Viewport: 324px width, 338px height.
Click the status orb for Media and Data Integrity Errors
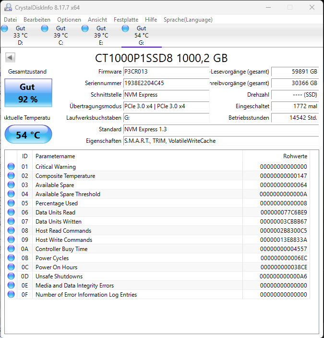pyautogui.click(x=11, y=285)
